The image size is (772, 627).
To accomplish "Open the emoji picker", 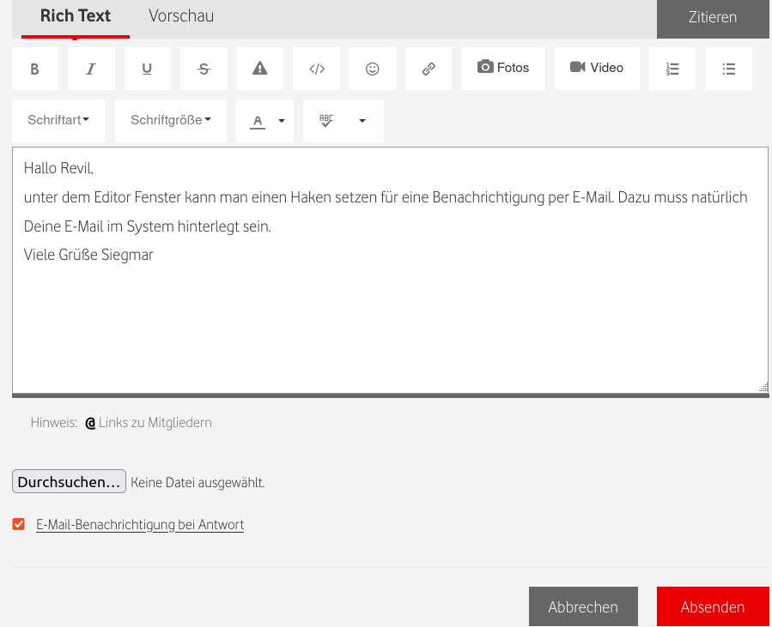I will coord(372,68).
